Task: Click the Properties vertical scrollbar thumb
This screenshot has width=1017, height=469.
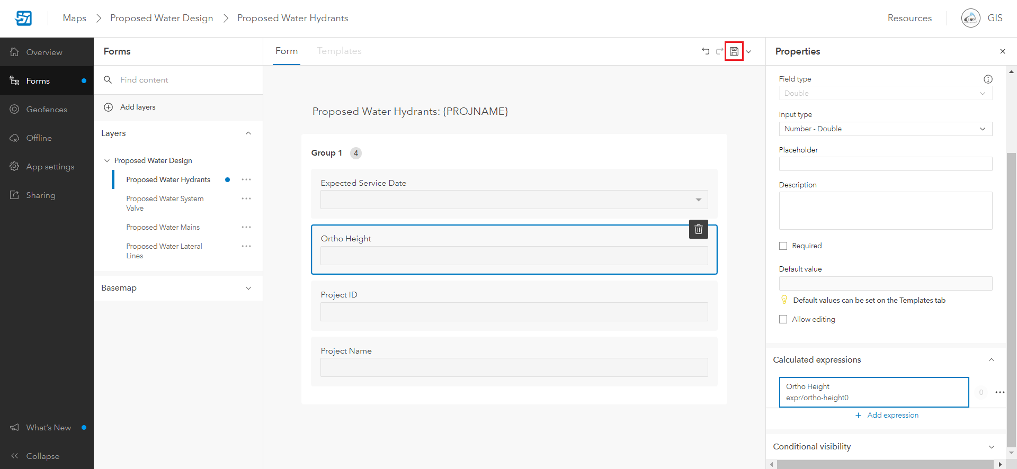Action: pyautogui.click(x=1011, y=300)
